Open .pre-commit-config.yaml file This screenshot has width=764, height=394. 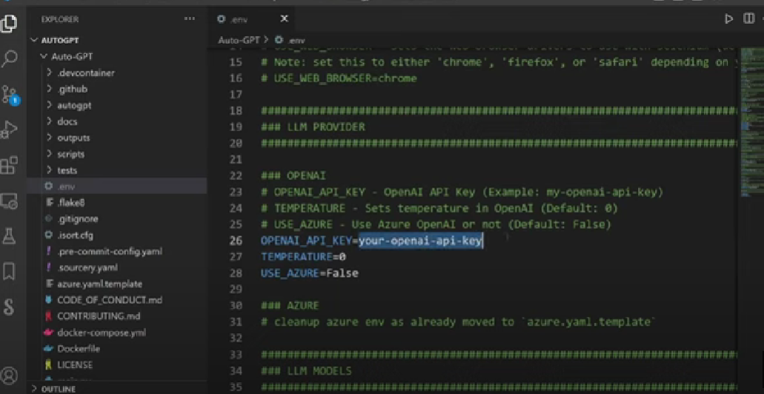click(110, 251)
